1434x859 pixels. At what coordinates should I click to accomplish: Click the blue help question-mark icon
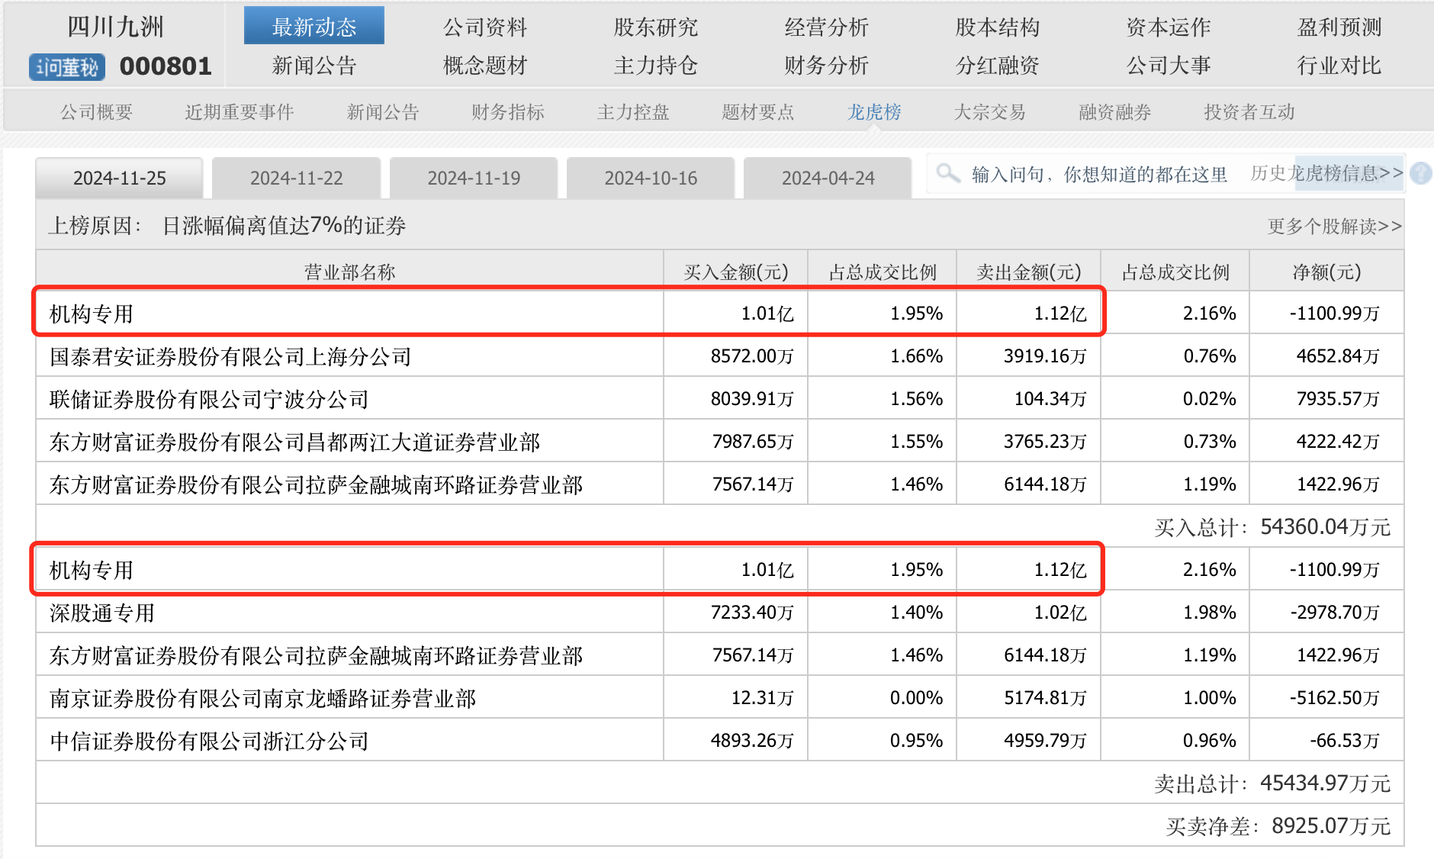coord(1420,174)
